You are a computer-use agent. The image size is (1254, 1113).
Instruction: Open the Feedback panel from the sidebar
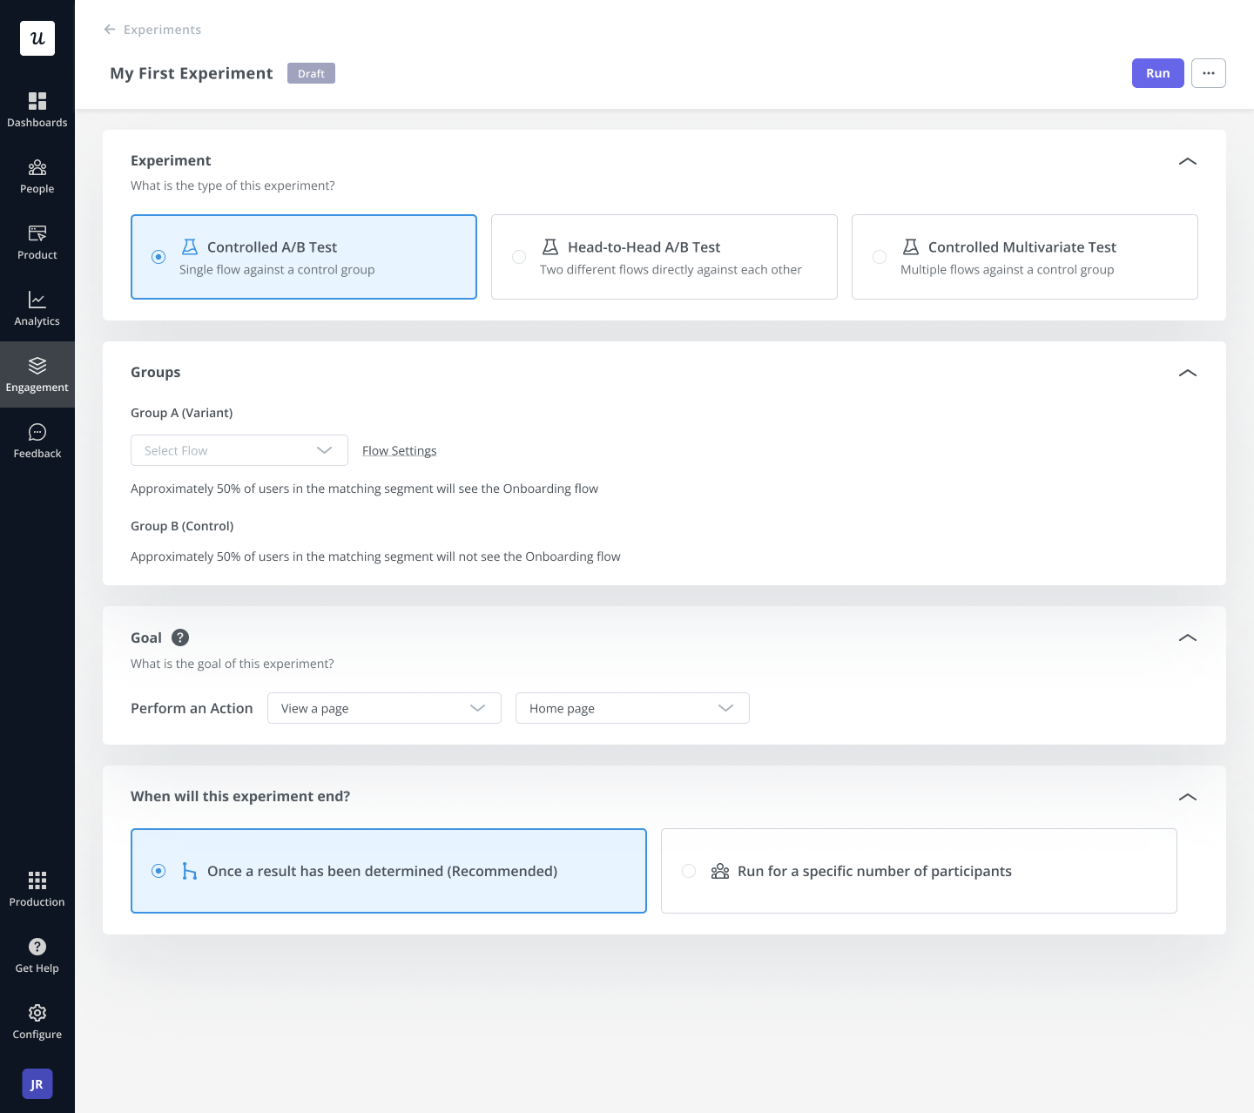(37, 440)
